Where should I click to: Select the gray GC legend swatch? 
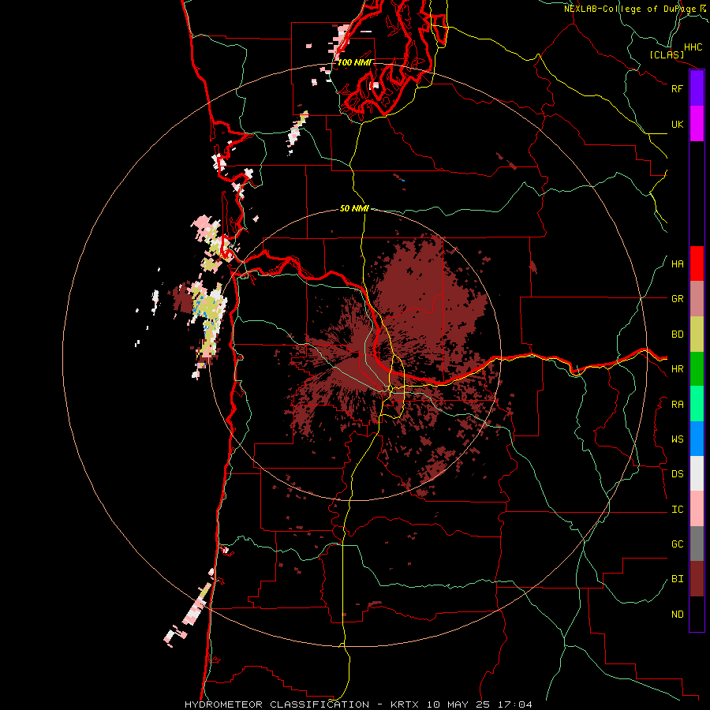coord(697,544)
